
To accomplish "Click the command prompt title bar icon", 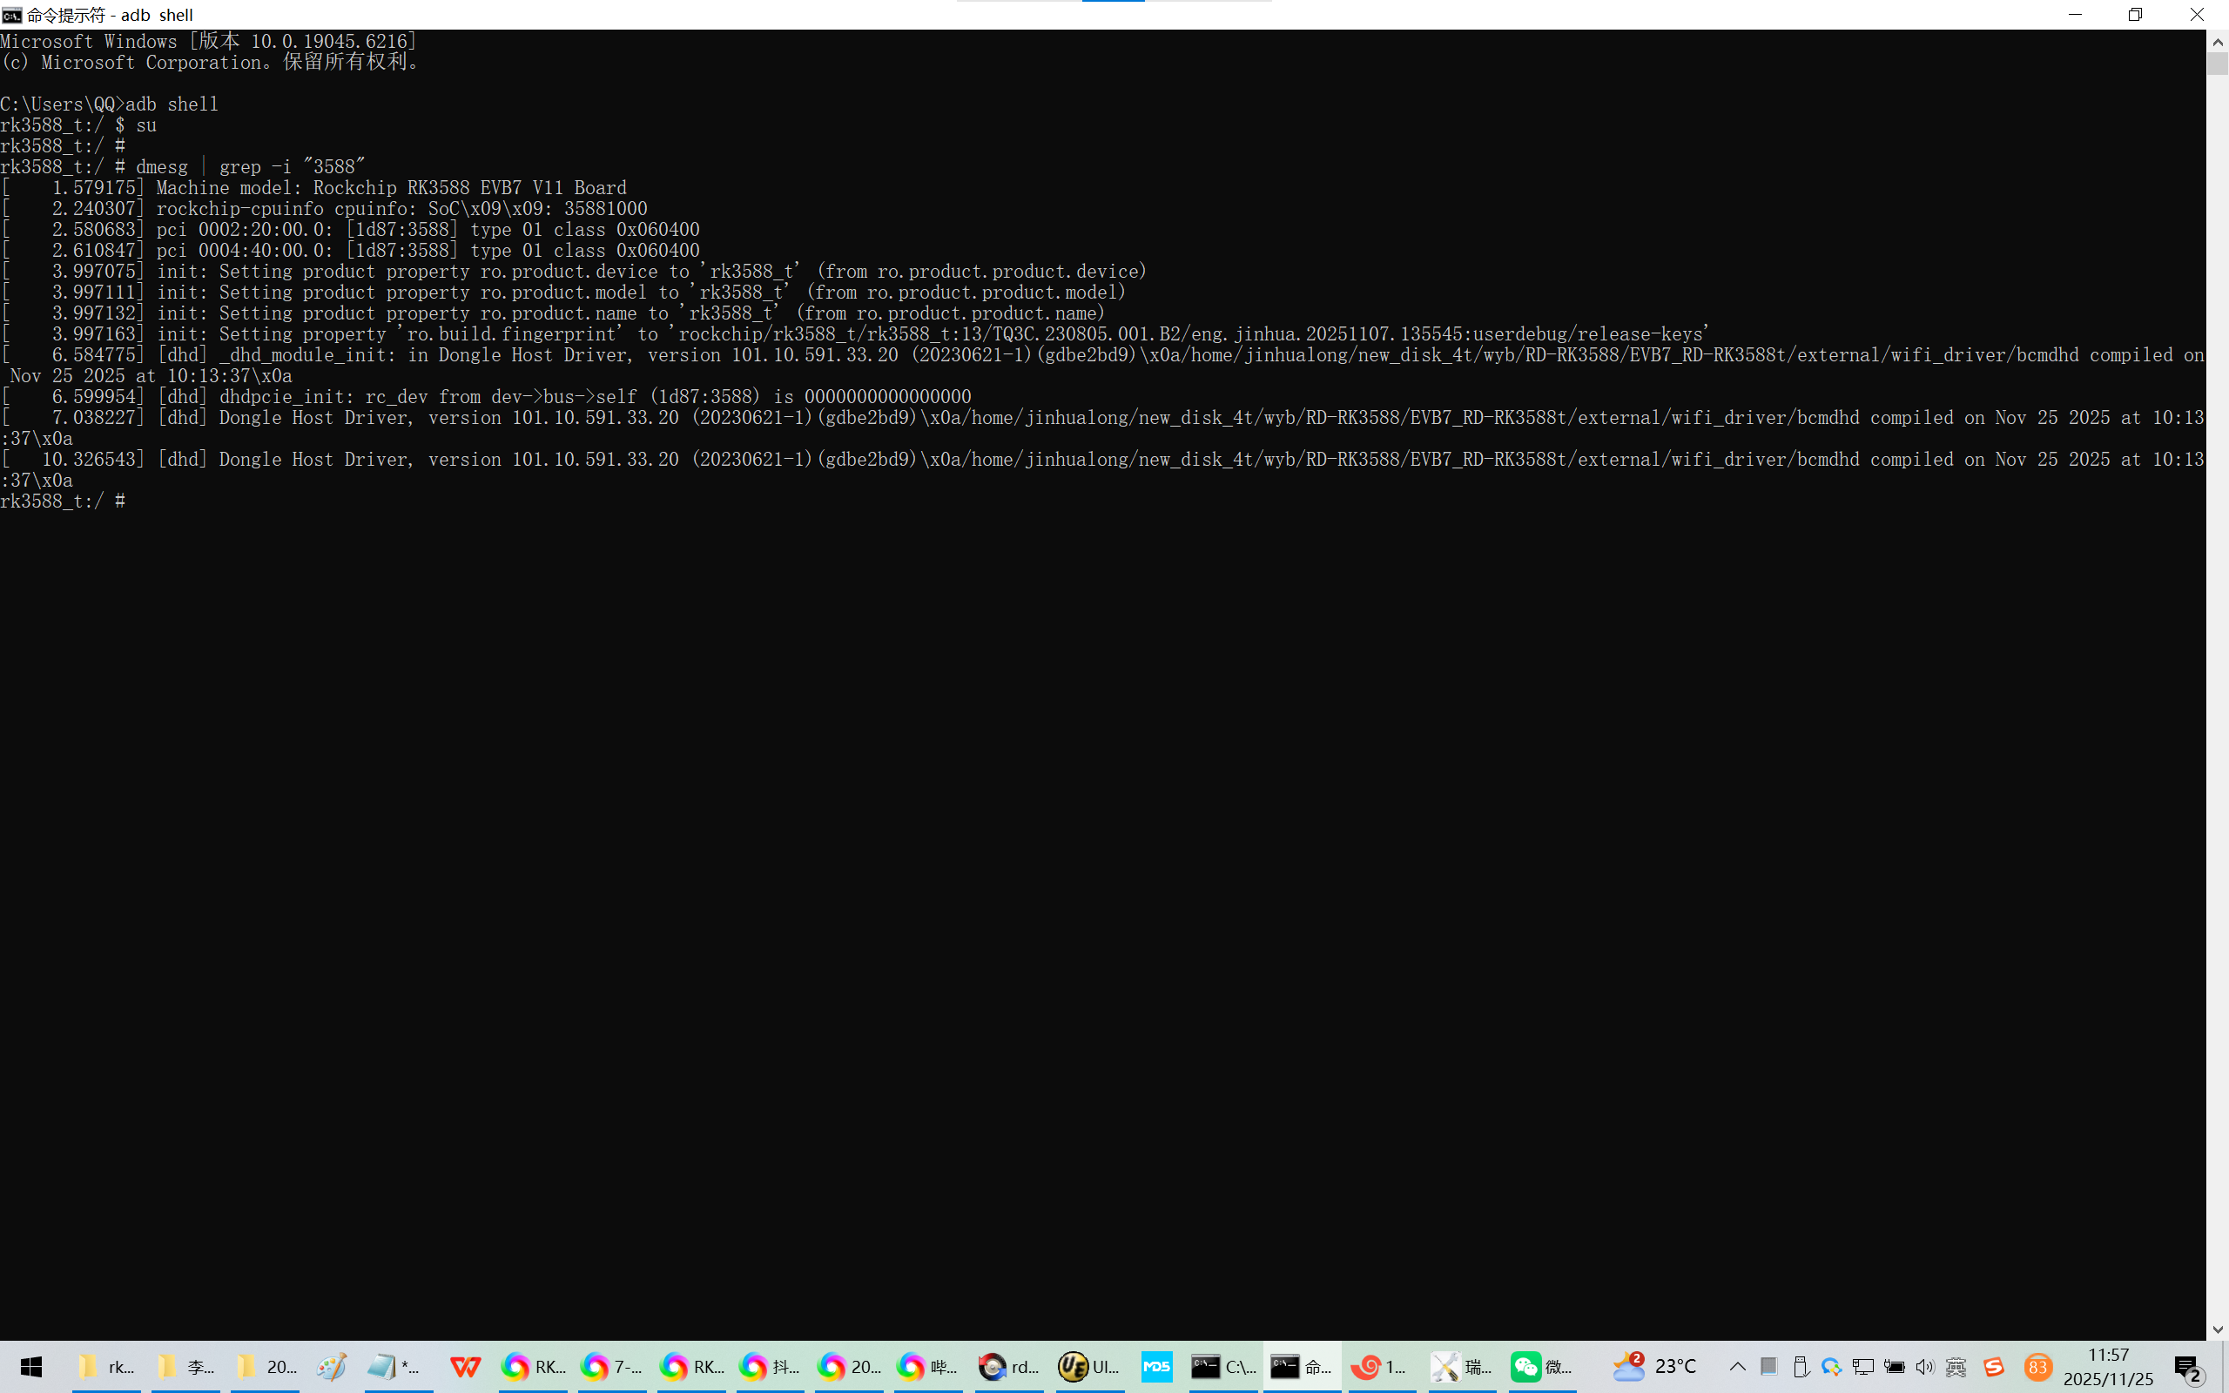I will pyautogui.click(x=12, y=15).
